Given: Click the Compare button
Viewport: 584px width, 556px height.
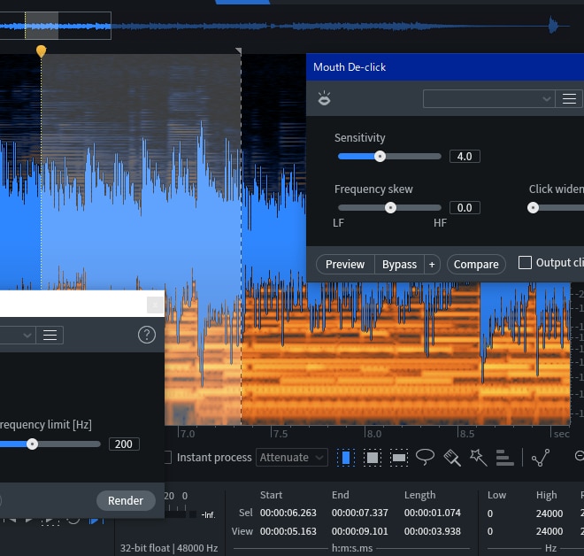Looking at the screenshot, I should 476,264.
